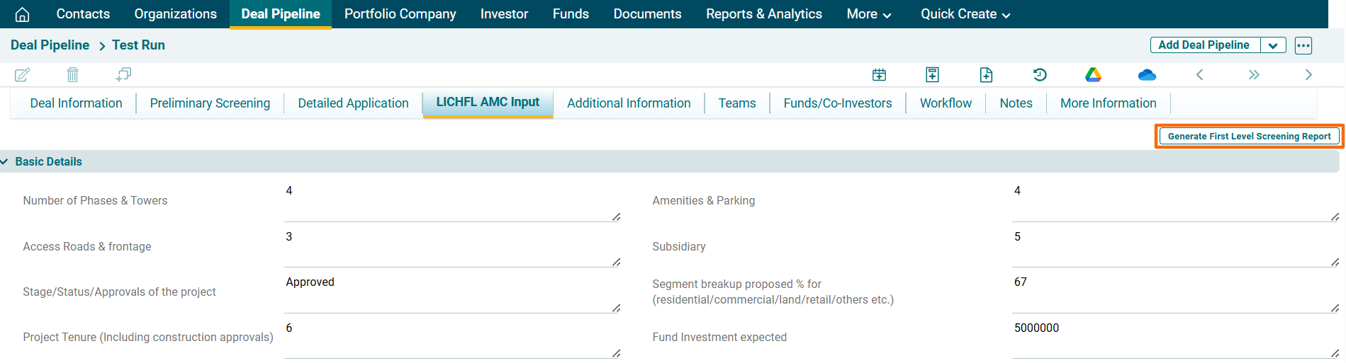The width and height of the screenshot is (1346, 363).
Task: Delete record using the trash icon
Action: coord(72,74)
